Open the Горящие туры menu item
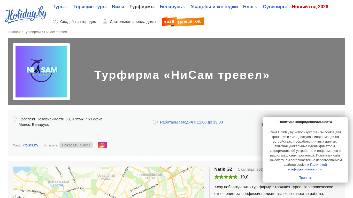 coord(90,7)
